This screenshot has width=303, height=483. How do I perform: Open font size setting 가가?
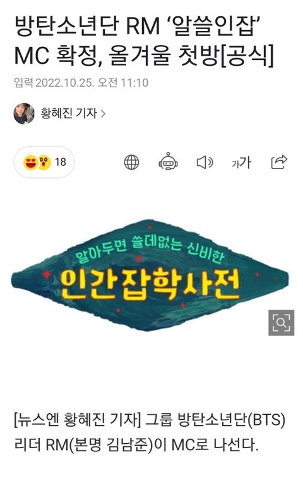(242, 162)
